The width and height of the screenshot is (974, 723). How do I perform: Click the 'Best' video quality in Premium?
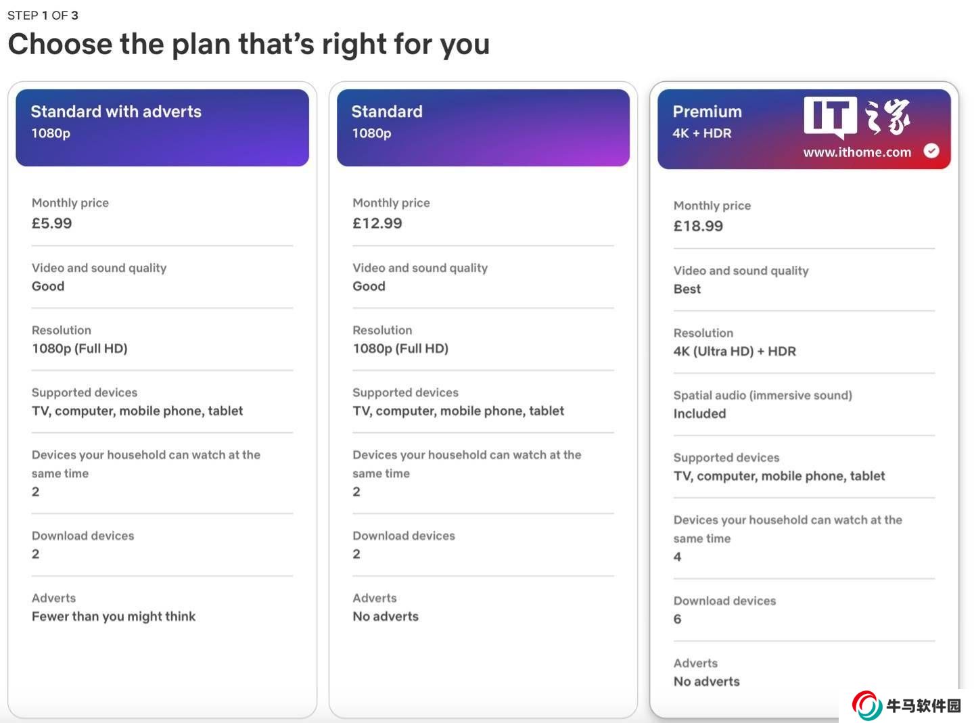click(687, 289)
